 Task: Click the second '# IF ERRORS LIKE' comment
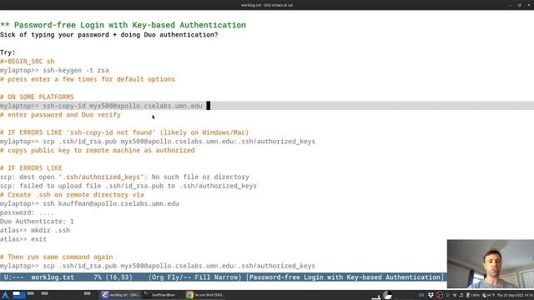tap(31, 168)
